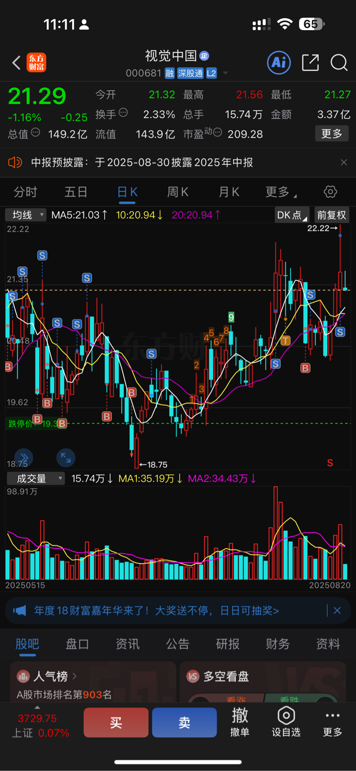Open search with the magnifier icon
Screen dimensions: 356x771
339,63
